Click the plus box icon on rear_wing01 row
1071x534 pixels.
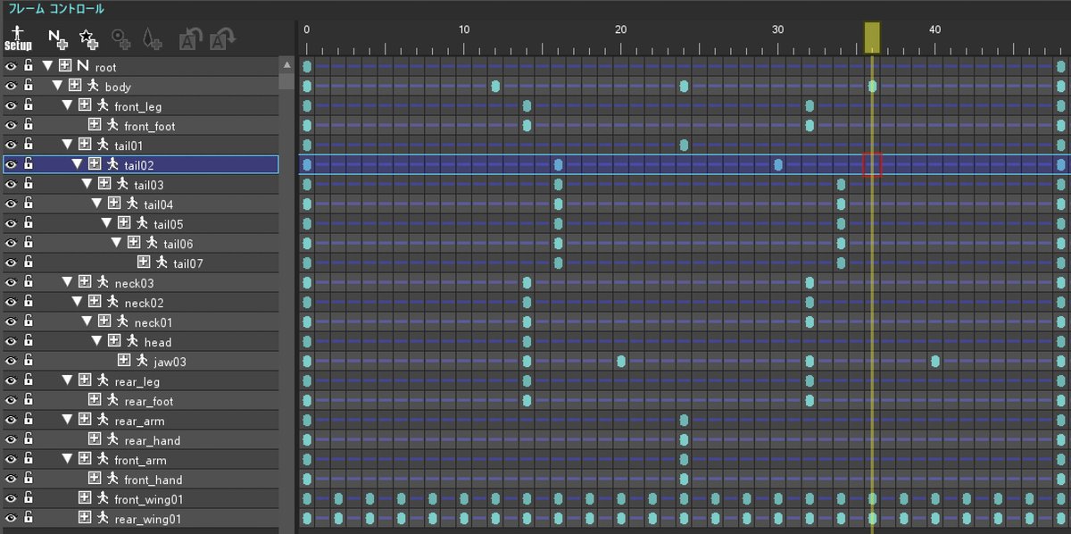[85, 518]
